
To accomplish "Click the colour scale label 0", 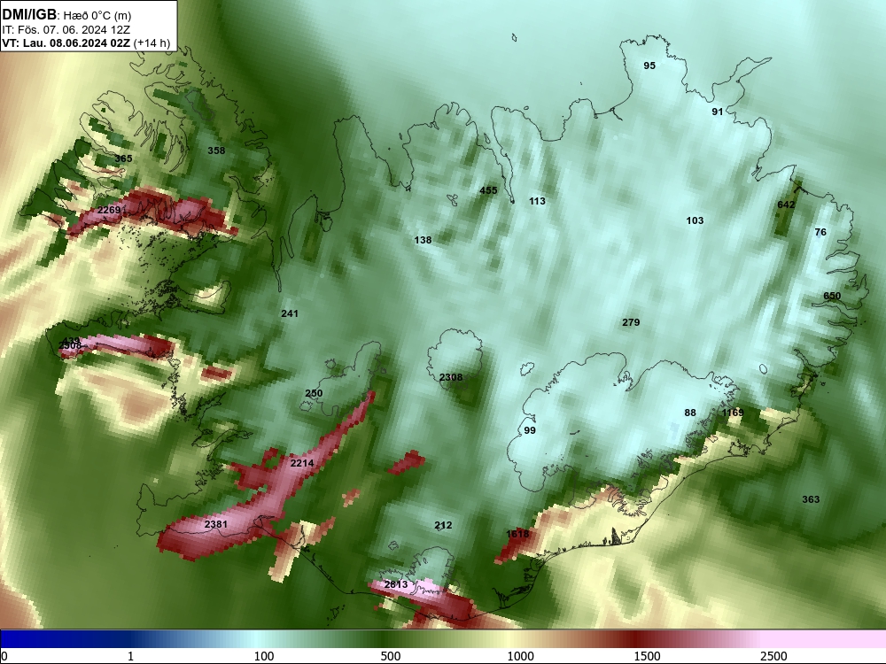I will point(4,656).
